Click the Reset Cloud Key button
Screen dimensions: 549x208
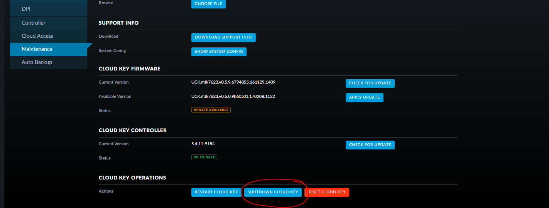pos(327,192)
